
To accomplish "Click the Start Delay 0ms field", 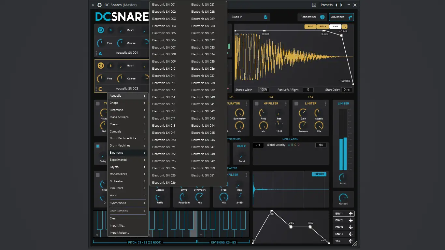I will [347, 90].
